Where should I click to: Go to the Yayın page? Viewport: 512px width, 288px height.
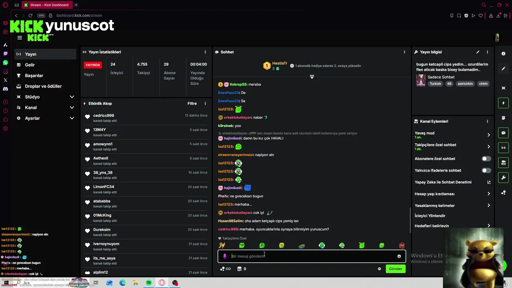(x=45, y=54)
